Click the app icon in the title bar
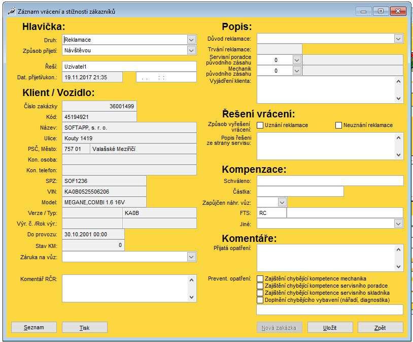Viewport: 413px width, 342px height. [12, 11]
